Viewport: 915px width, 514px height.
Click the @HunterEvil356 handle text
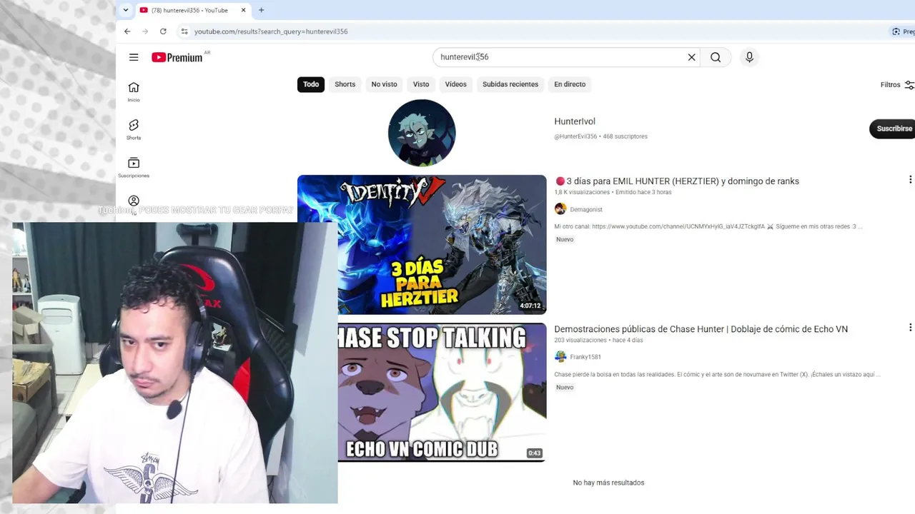[x=575, y=136]
